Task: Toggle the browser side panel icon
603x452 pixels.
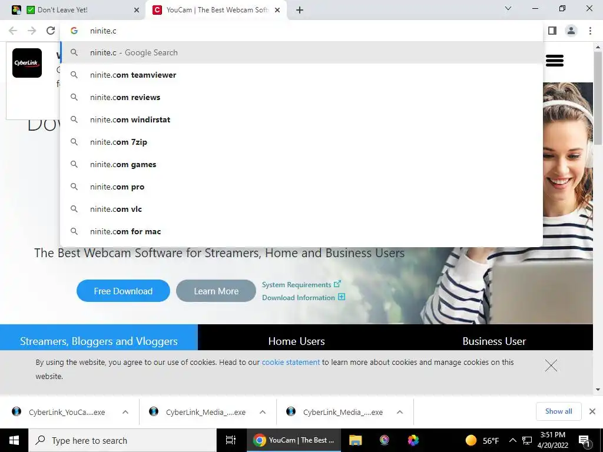Action: tap(552, 31)
